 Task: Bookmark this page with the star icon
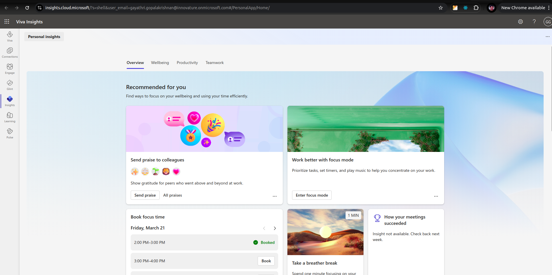point(441,8)
